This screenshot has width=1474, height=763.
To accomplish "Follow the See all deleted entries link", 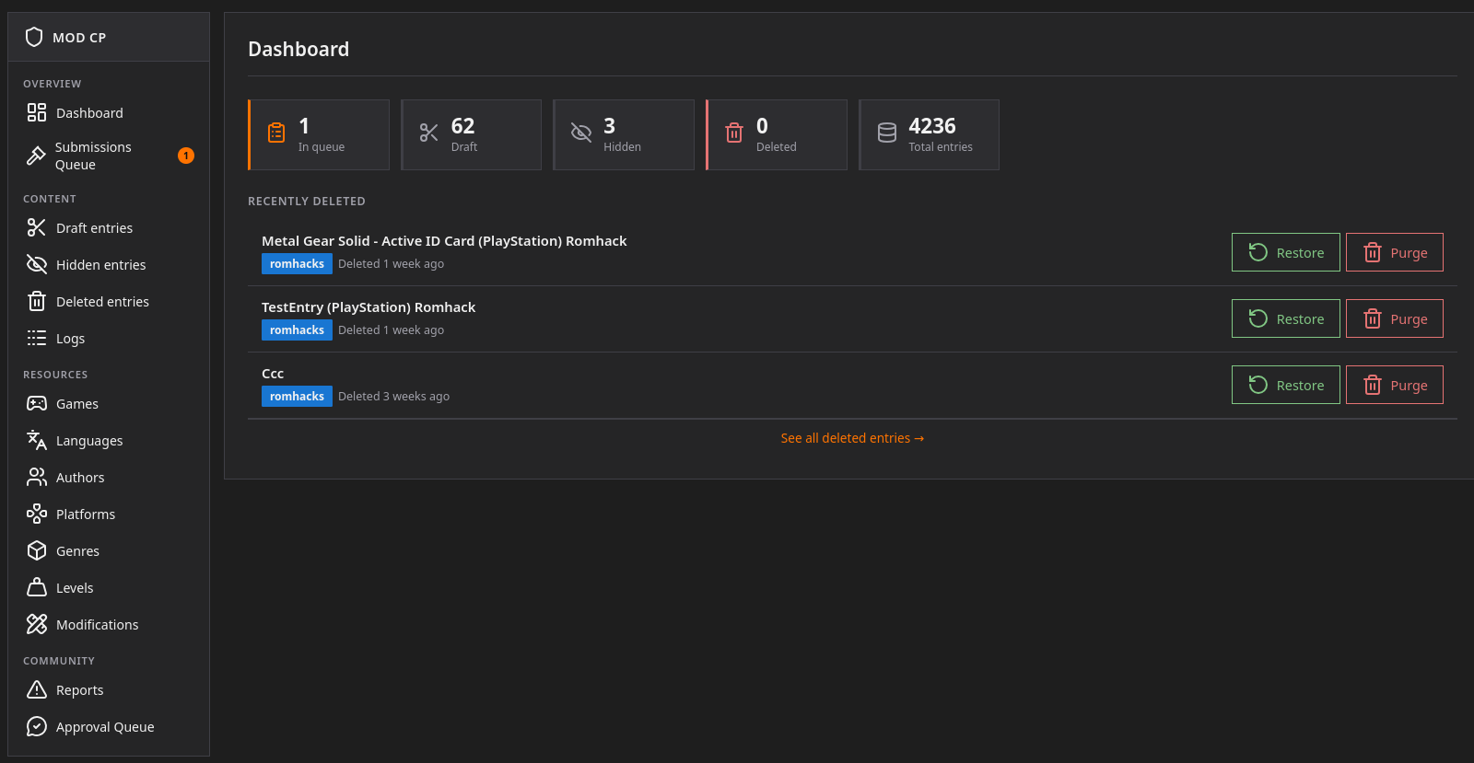I will [x=852, y=438].
